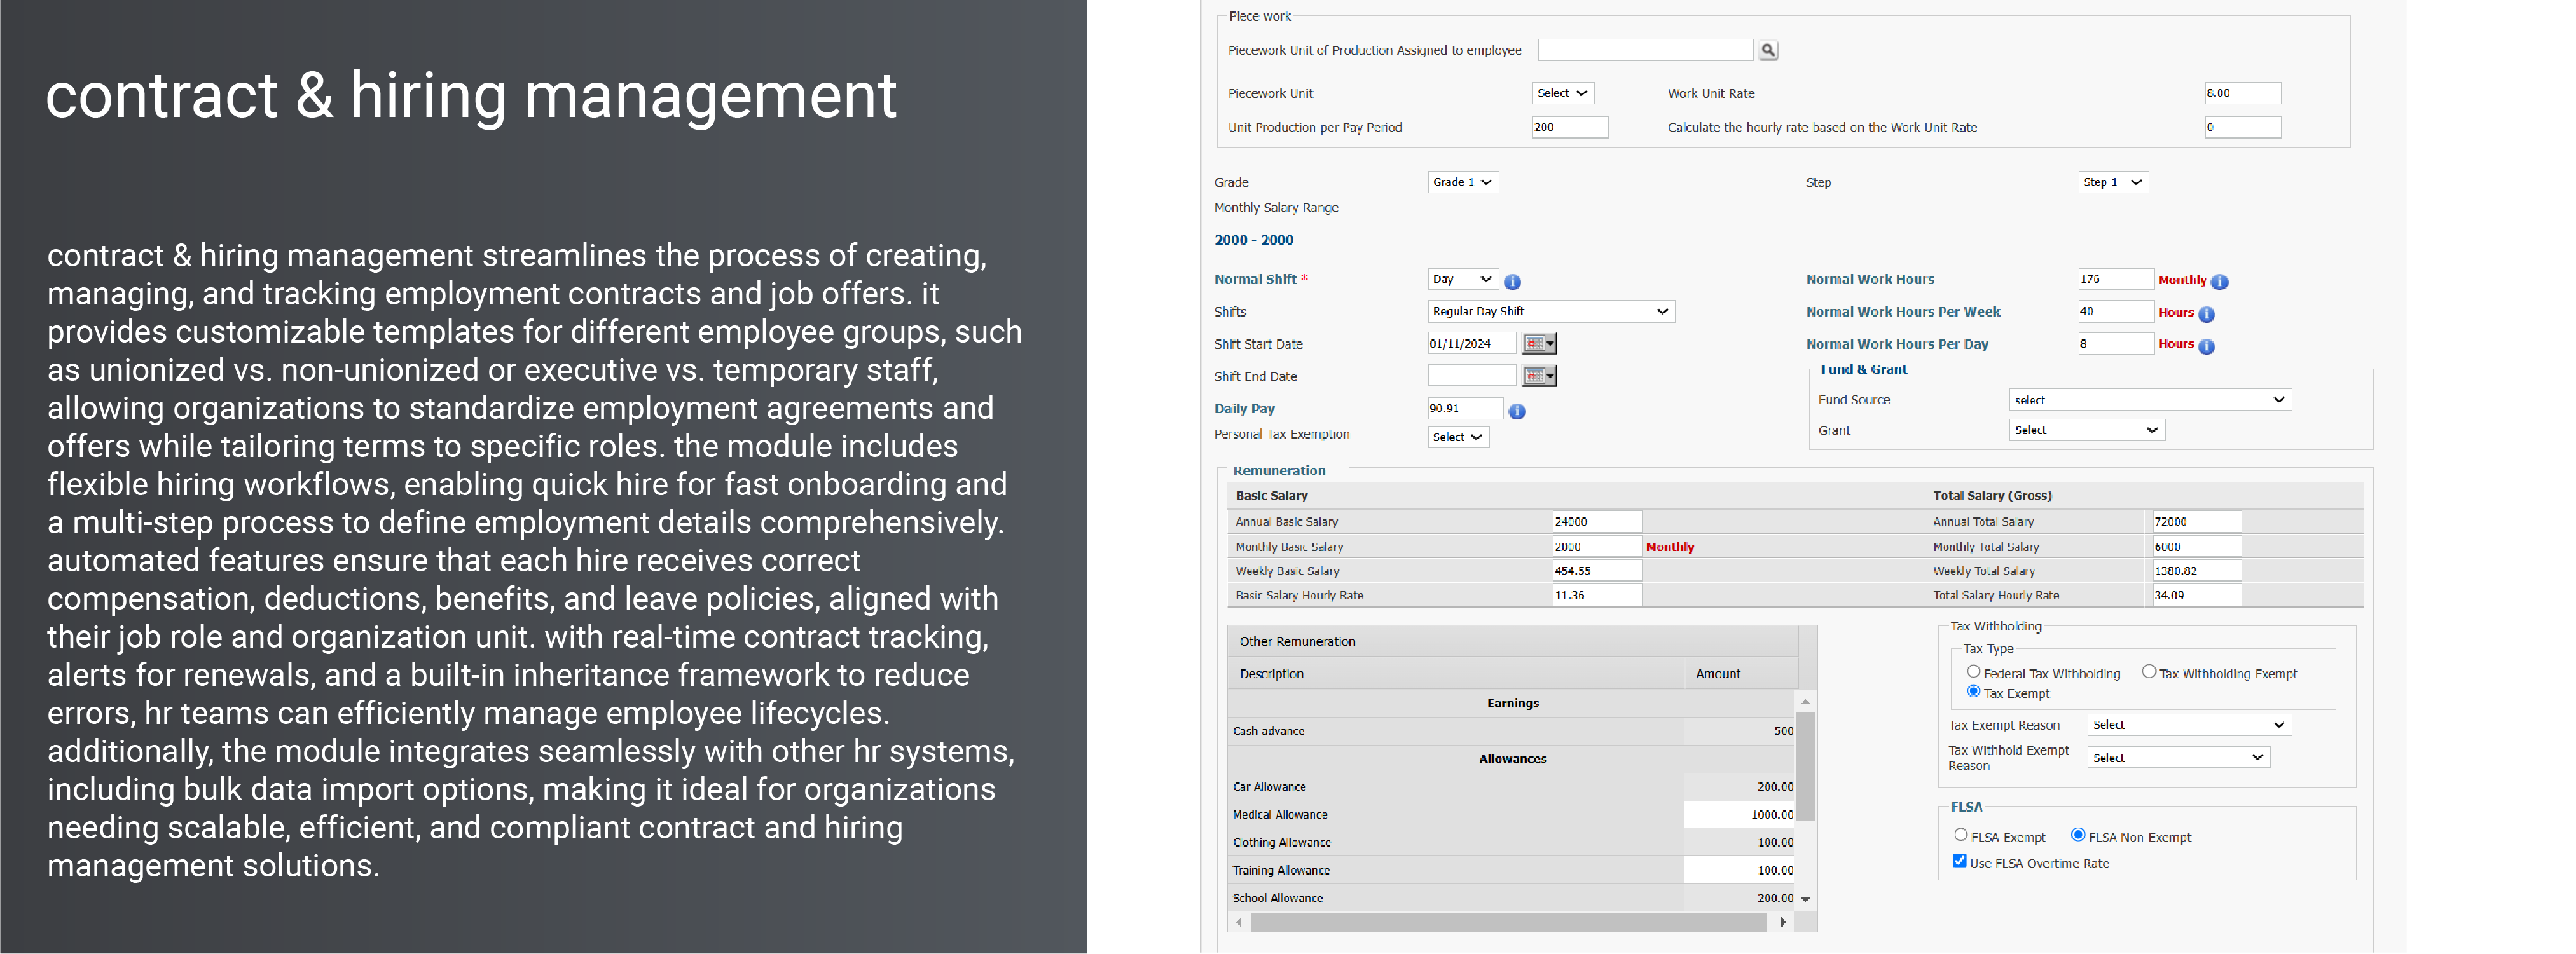
Task: Open the Shift End Date calendar picker
Action: click(x=1539, y=376)
